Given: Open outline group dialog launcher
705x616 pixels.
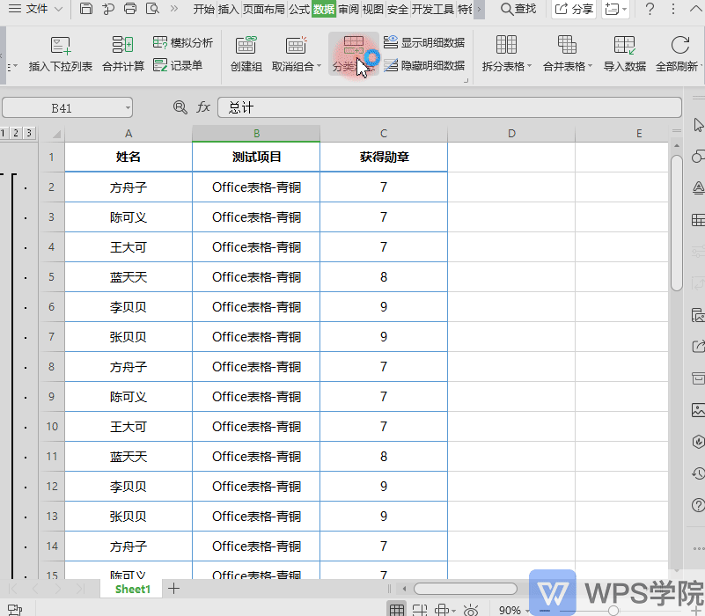Looking at the screenshot, I should tap(466, 81).
